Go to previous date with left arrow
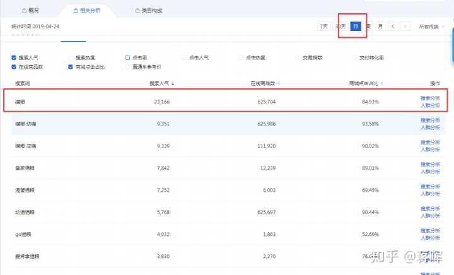Screen dimensions: 454x275 point(393,26)
